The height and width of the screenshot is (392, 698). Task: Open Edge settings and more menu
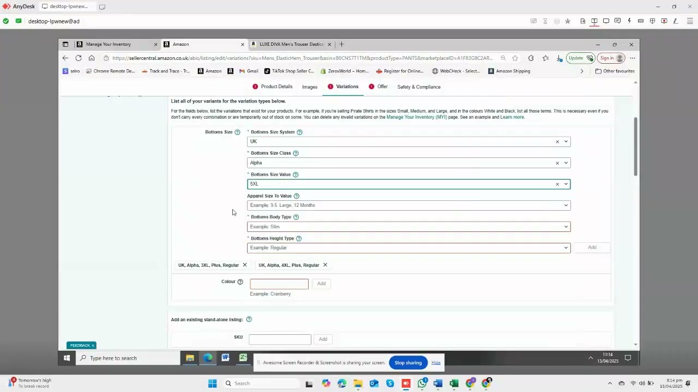click(x=633, y=58)
